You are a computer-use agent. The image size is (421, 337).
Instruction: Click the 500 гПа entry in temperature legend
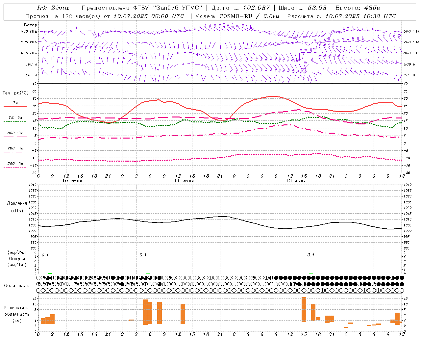click(15, 163)
